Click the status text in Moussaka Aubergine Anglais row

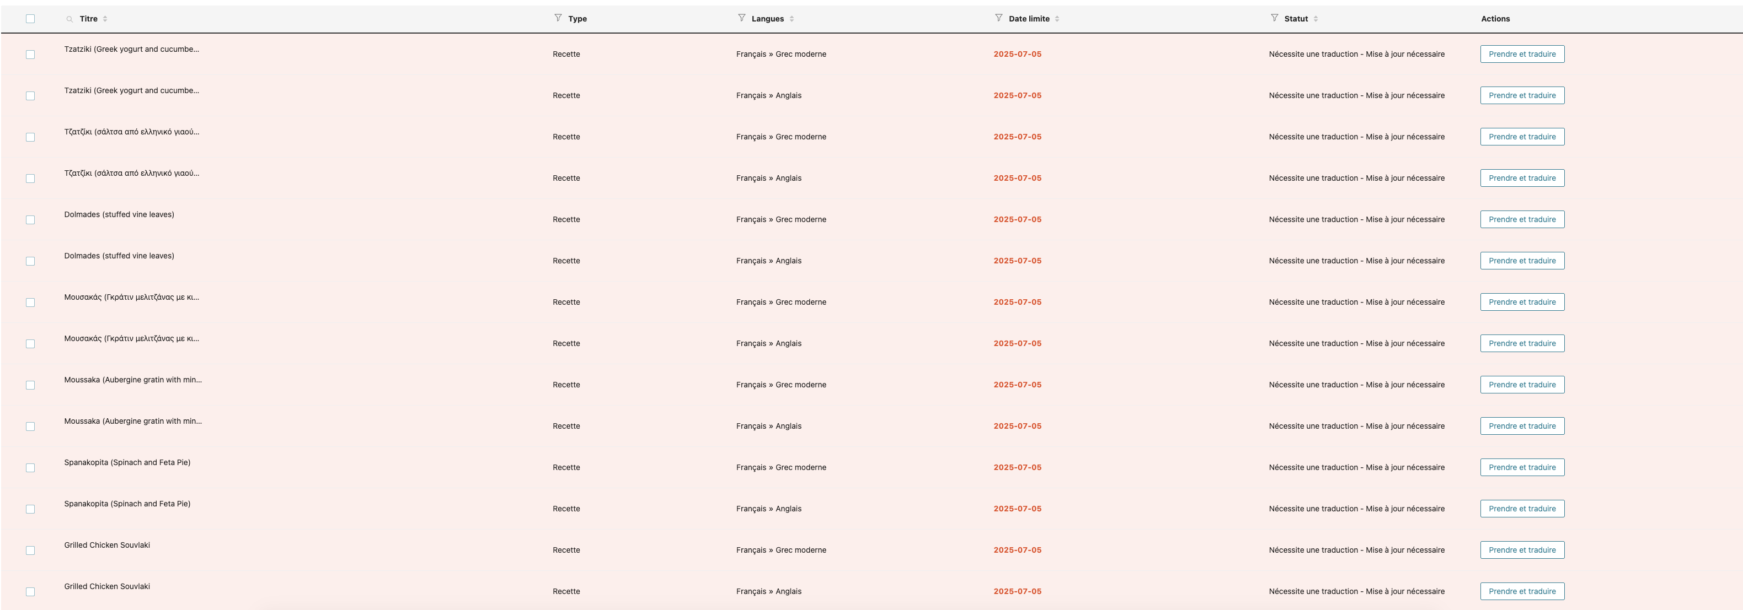click(1357, 426)
